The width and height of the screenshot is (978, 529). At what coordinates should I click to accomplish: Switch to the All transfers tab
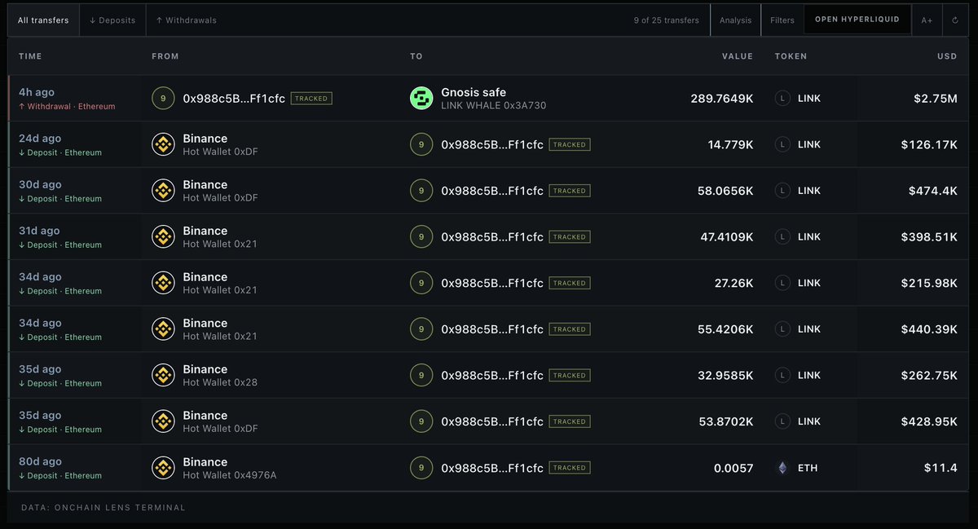pos(43,20)
